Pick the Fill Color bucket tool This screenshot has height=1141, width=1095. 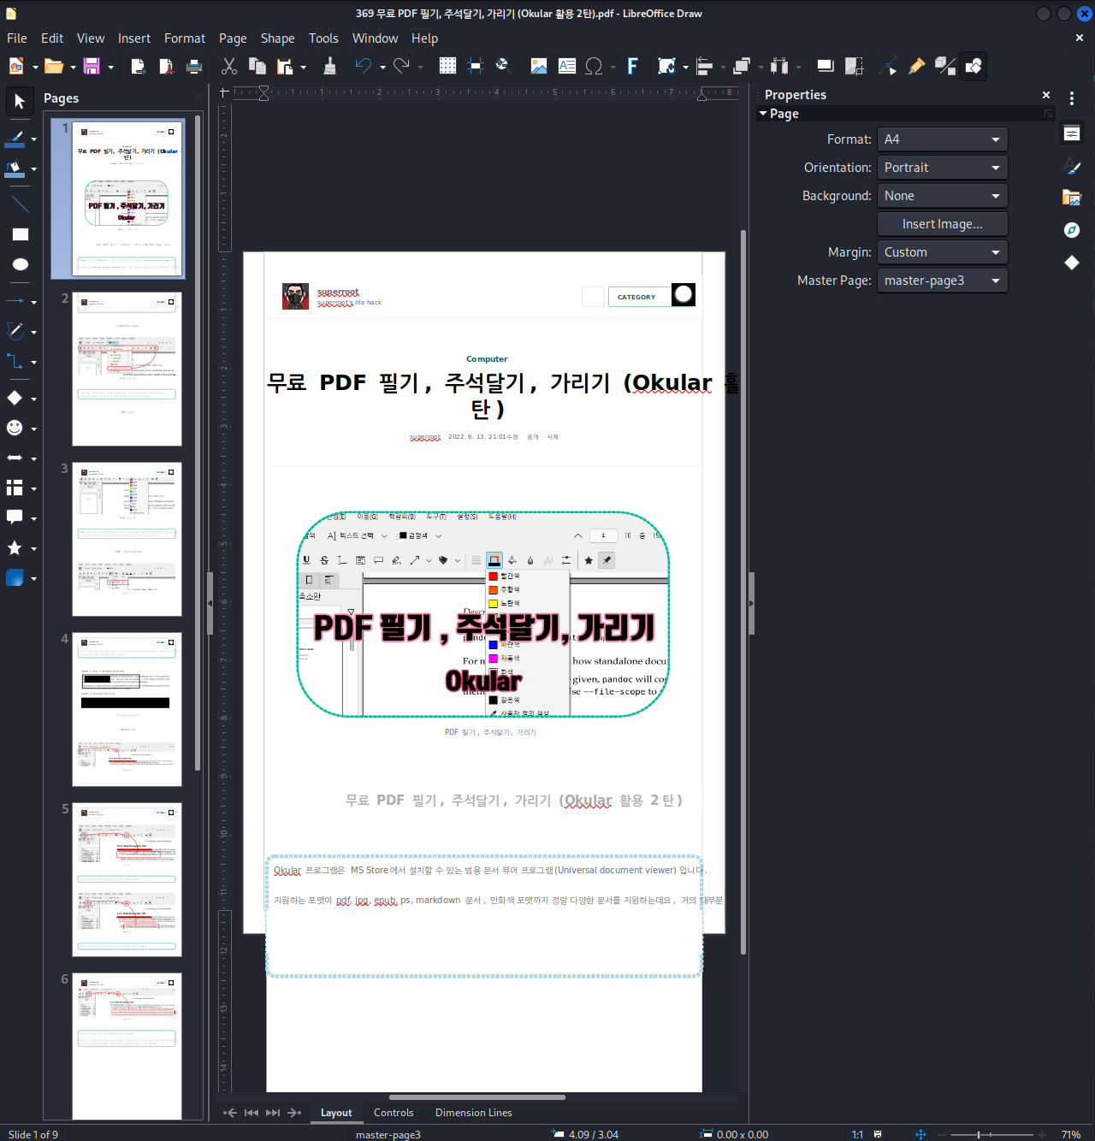15,168
